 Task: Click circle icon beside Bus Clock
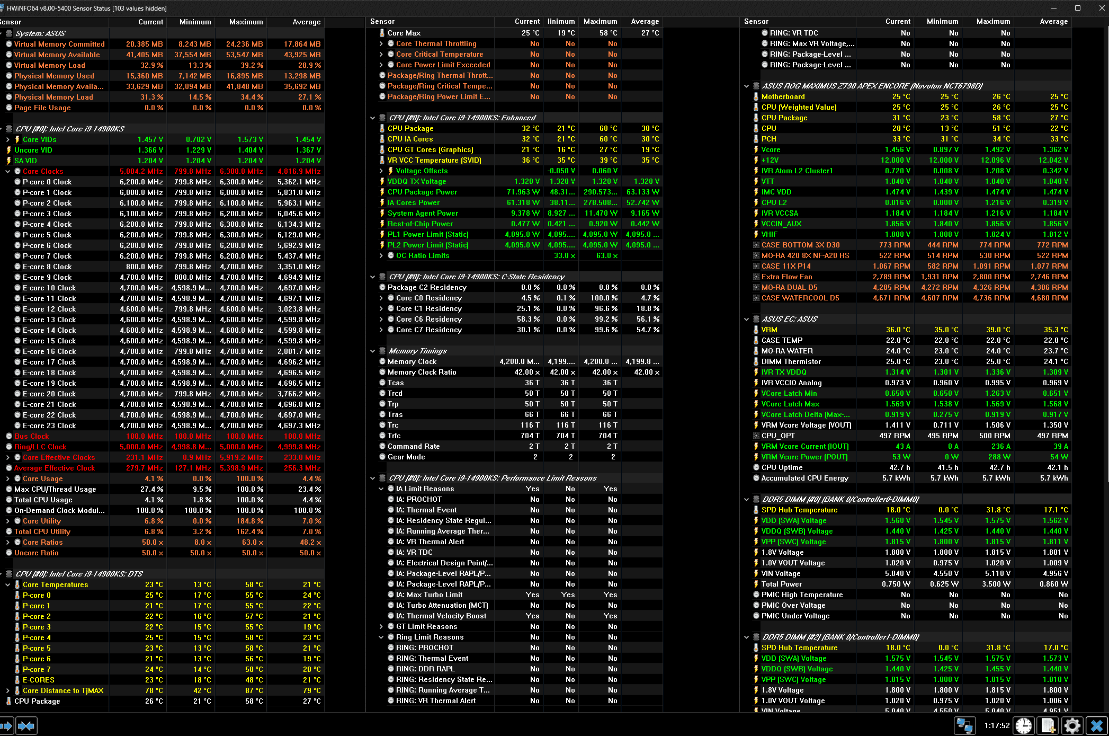pyautogui.click(x=8, y=436)
